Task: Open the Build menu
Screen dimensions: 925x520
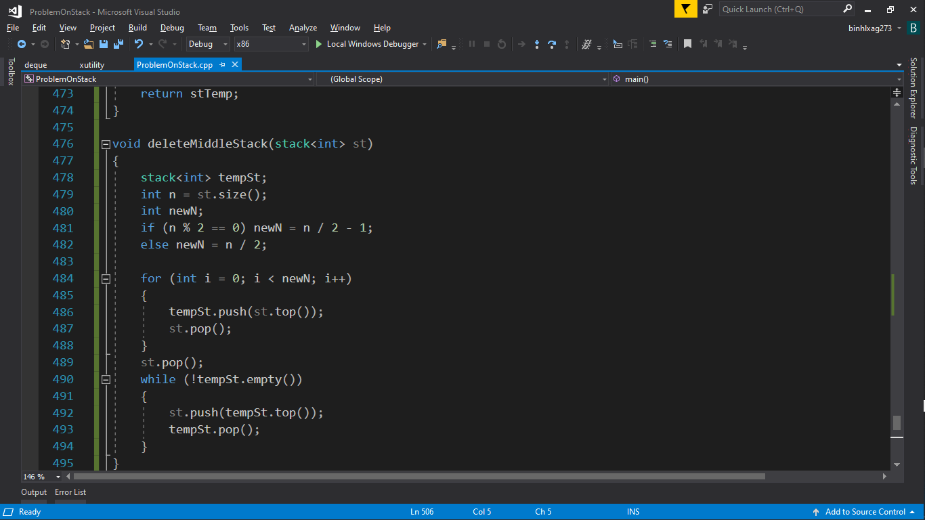Action: pyautogui.click(x=137, y=28)
